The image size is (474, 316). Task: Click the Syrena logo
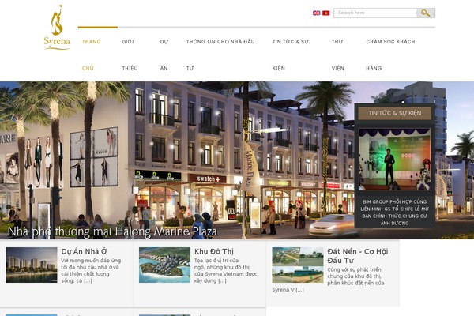[x=57, y=27]
